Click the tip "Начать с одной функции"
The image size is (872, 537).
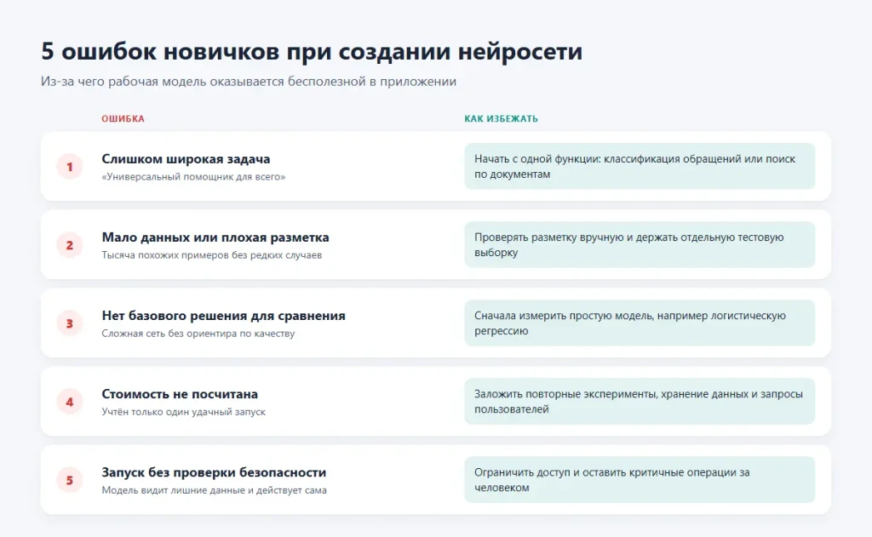coord(640,166)
